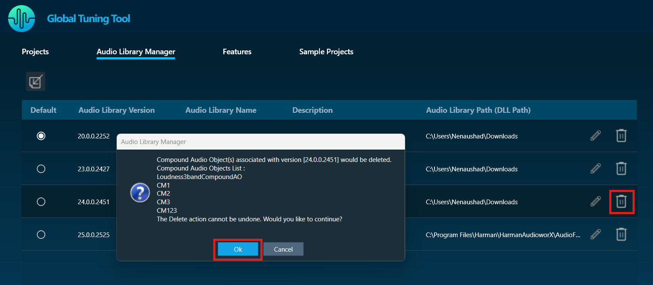The height and width of the screenshot is (285, 653).
Task: Choose 24.0.0.2451 default radio button
Action: click(x=41, y=202)
